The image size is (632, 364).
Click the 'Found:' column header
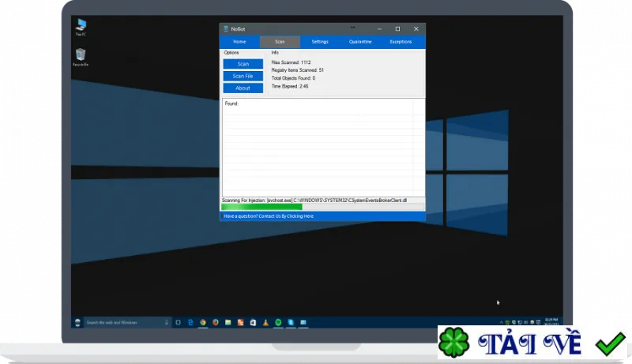click(231, 103)
